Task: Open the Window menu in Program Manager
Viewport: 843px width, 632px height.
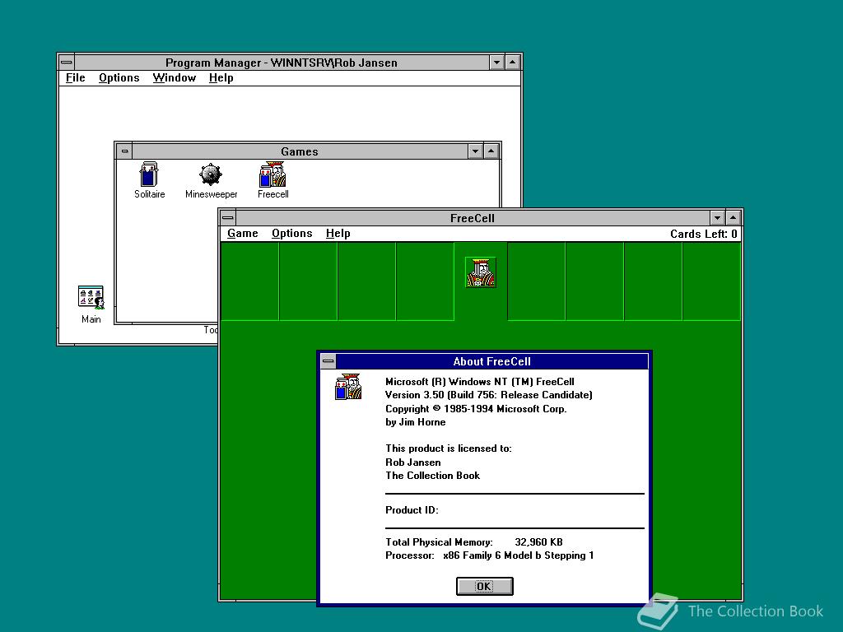Action: 174,77
